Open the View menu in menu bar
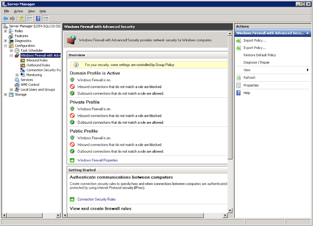This screenshot has height=226, width=313. coord(31,11)
